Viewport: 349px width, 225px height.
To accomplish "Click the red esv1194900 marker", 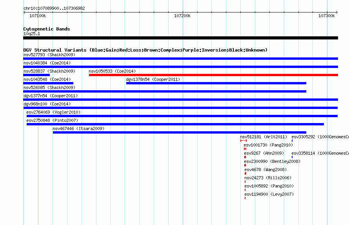I will (x=245, y=198).
